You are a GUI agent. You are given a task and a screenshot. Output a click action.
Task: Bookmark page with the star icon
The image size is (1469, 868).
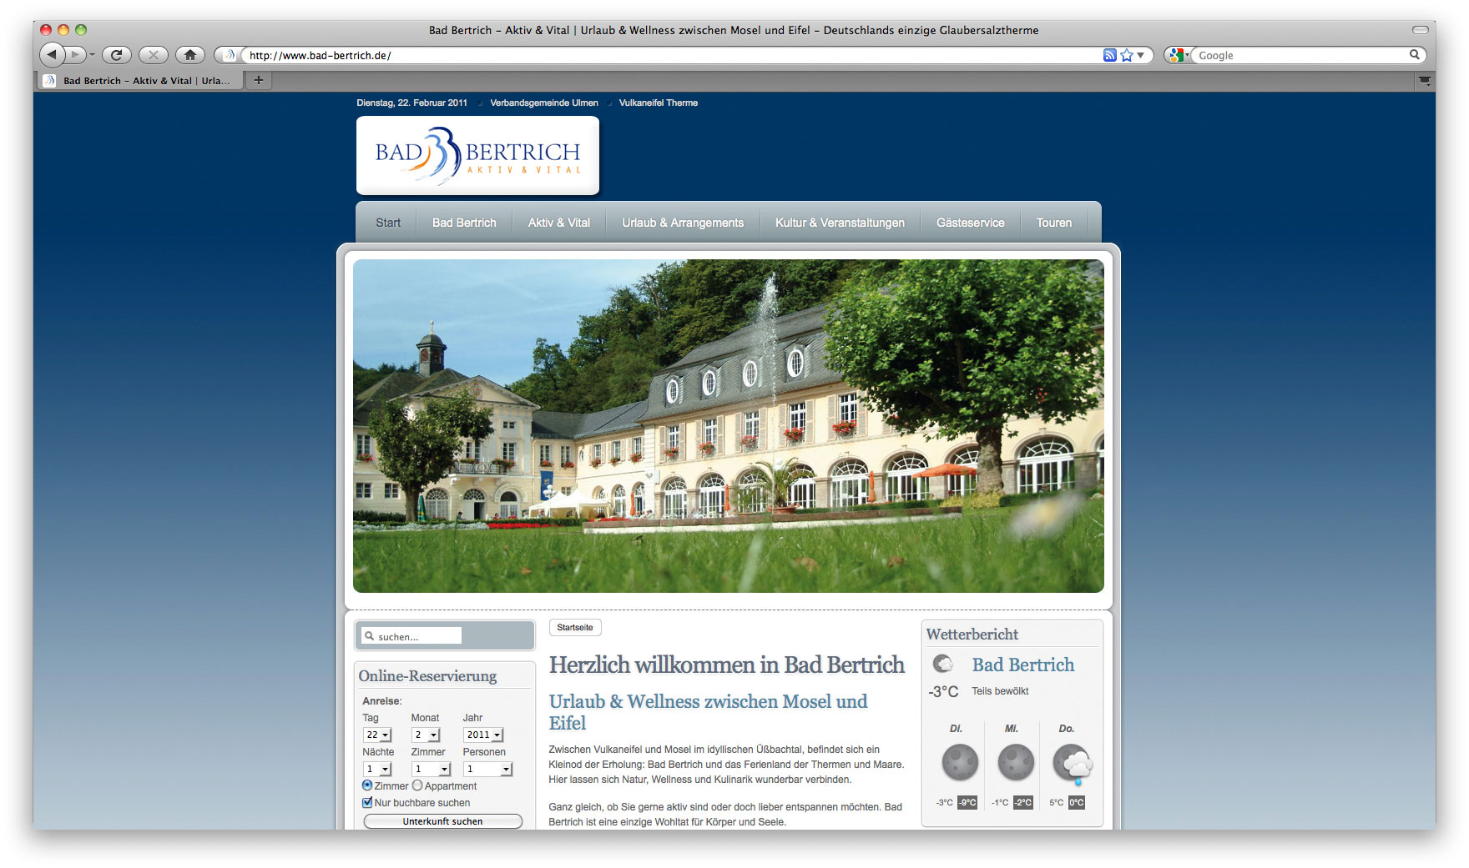coord(1127,55)
